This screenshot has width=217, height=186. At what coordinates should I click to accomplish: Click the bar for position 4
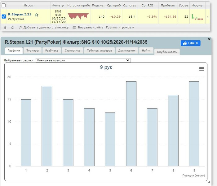point(89,137)
